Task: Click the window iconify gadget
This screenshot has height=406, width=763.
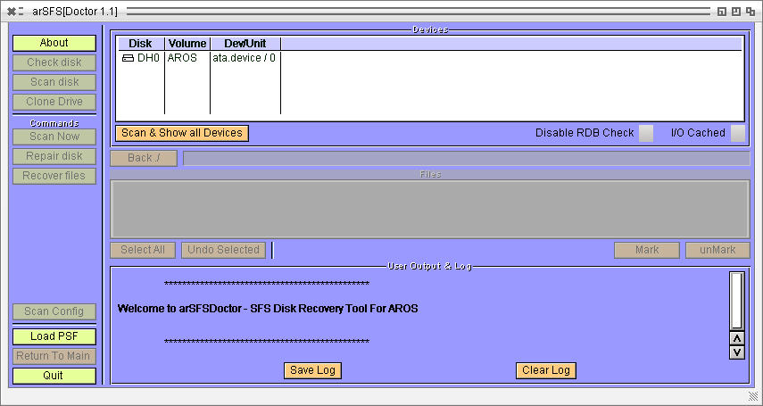Action: (722, 12)
